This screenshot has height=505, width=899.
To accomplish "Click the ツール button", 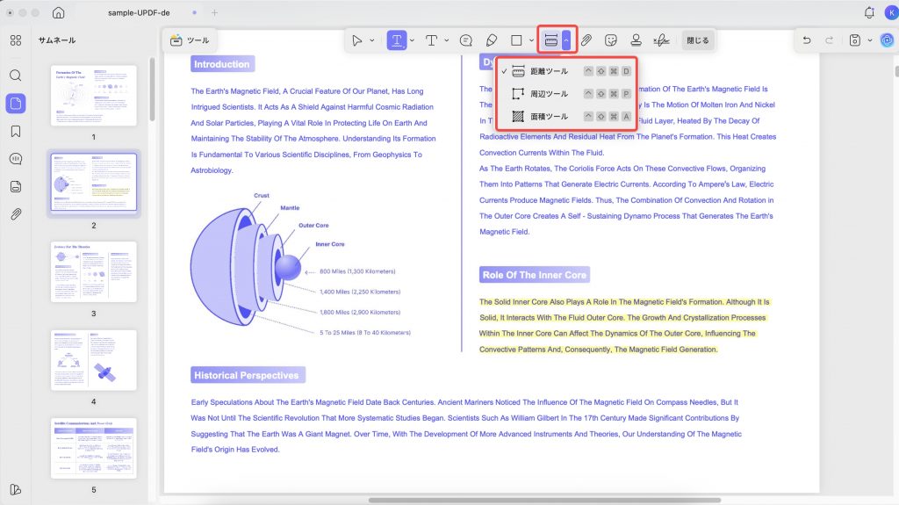I will pyautogui.click(x=190, y=40).
